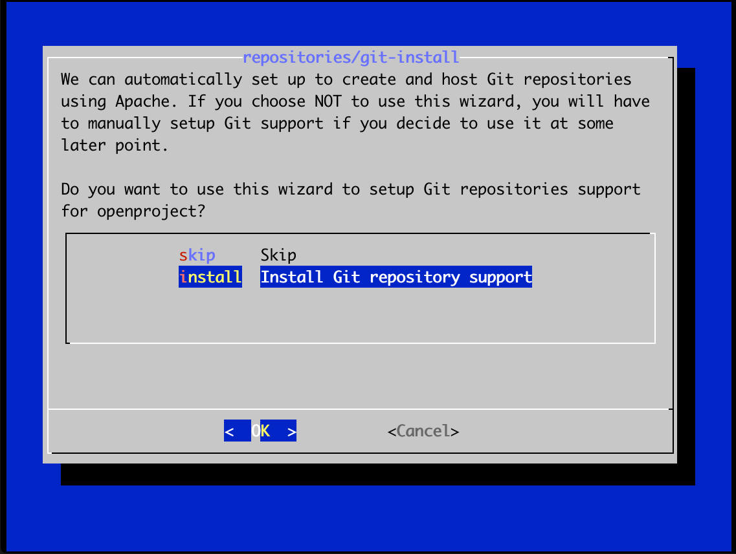This screenshot has width=736, height=554.
Task: Click the yellow "K" letter in OK
Action: 265,431
